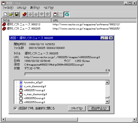Toggle the 巡回終了時、自動的に閉じる checkbox

tap(15, 108)
